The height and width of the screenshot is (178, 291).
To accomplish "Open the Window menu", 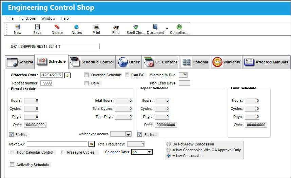I will pos(48,18).
